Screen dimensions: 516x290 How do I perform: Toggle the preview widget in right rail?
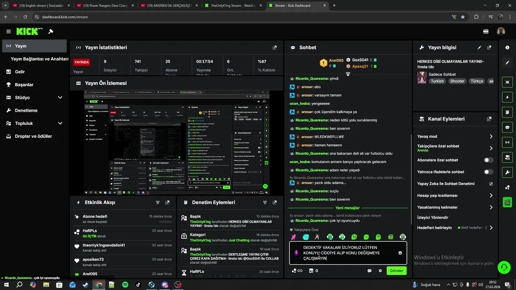tap(507, 82)
